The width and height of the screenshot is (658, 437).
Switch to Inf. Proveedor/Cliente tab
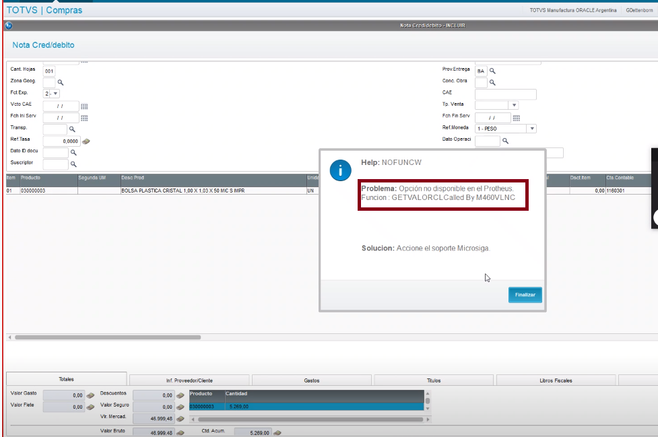click(x=189, y=380)
